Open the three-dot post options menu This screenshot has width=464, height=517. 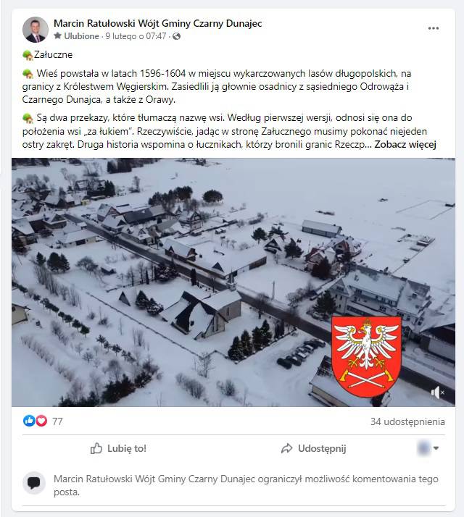click(434, 28)
